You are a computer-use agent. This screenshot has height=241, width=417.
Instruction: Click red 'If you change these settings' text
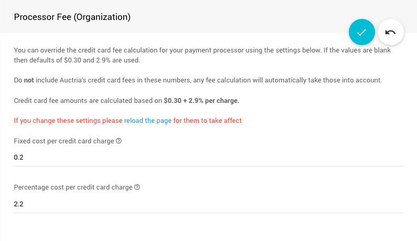pyautogui.click(x=68, y=120)
